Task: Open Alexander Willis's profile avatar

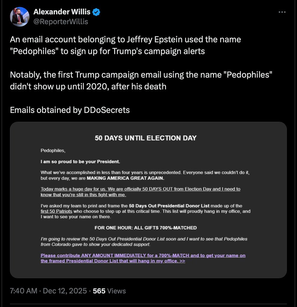Action: tap(20, 17)
